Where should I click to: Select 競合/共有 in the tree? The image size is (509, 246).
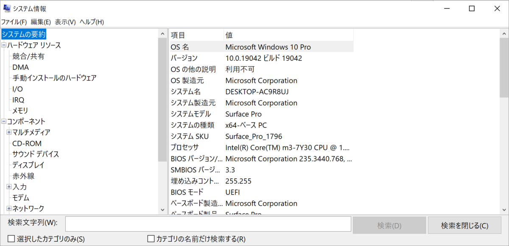pos(28,56)
